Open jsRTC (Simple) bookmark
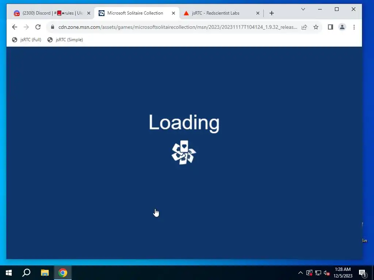Viewport: 374px width, 280px height. 65,40
